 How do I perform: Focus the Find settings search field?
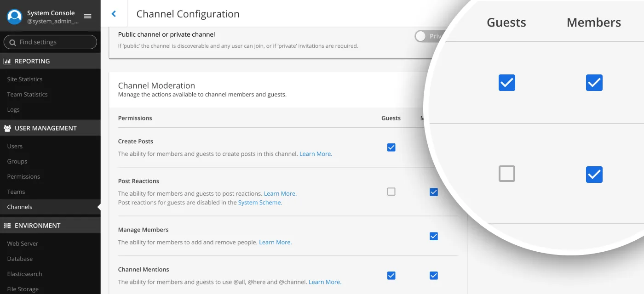[50, 42]
